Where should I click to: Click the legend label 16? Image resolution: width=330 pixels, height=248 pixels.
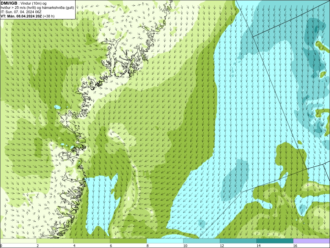[295, 246]
